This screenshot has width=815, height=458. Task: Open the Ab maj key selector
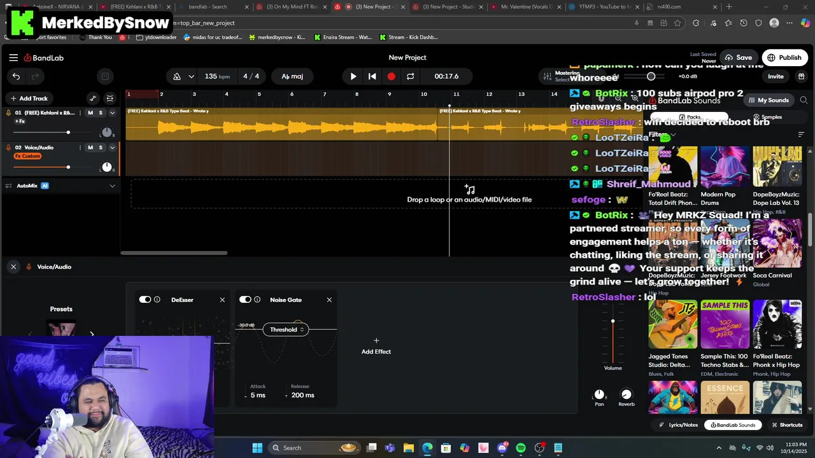click(x=292, y=76)
